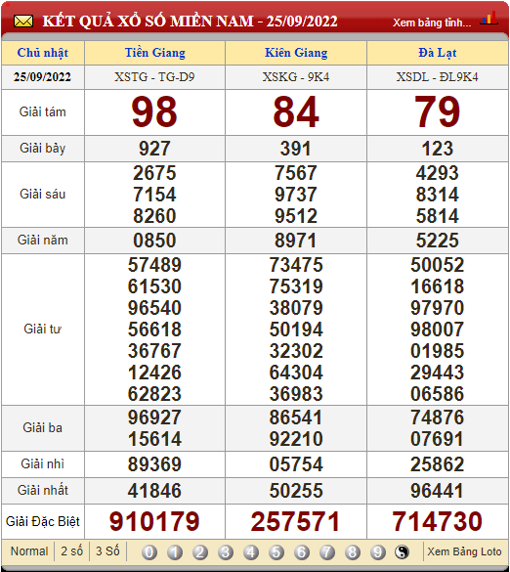Select giải tư number 06586
510x572 pixels.
click(x=437, y=394)
